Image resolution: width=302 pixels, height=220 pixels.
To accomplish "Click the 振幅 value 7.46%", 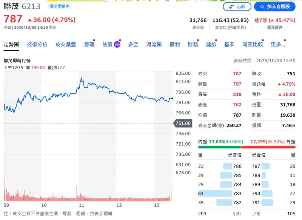I will click(288, 126).
